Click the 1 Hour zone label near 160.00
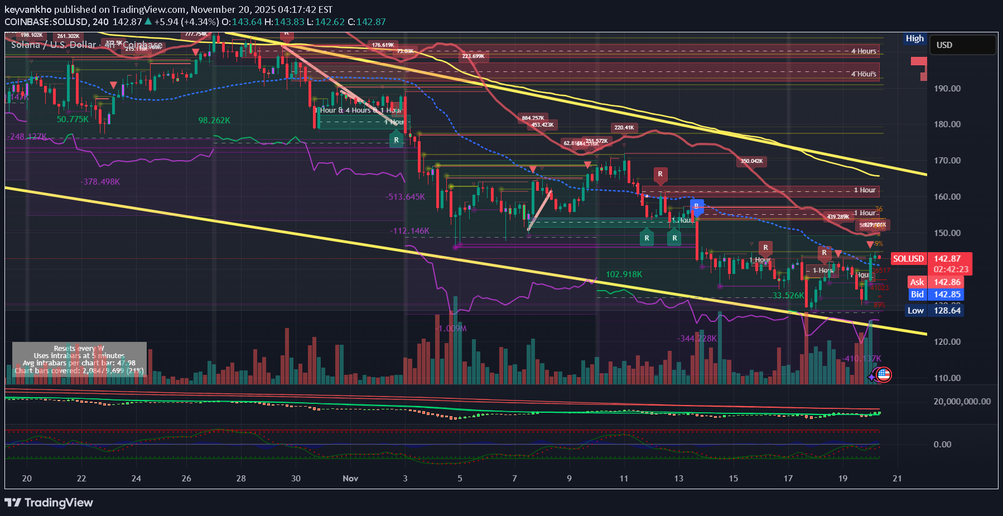1003x516 pixels. pos(865,190)
